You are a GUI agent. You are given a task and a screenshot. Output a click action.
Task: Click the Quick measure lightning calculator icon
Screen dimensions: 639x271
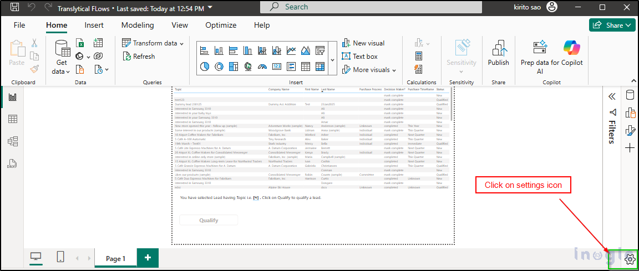(x=419, y=69)
